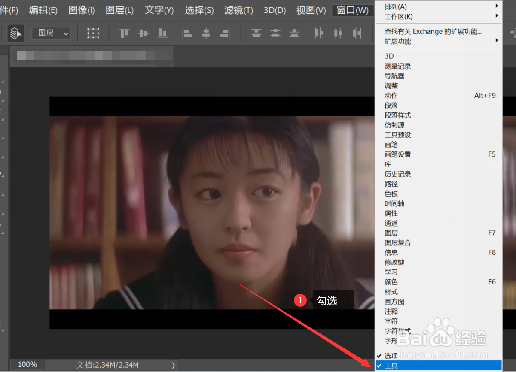Select 信息 F8 entry
The image size is (516, 372).
(x=438, y=253)
